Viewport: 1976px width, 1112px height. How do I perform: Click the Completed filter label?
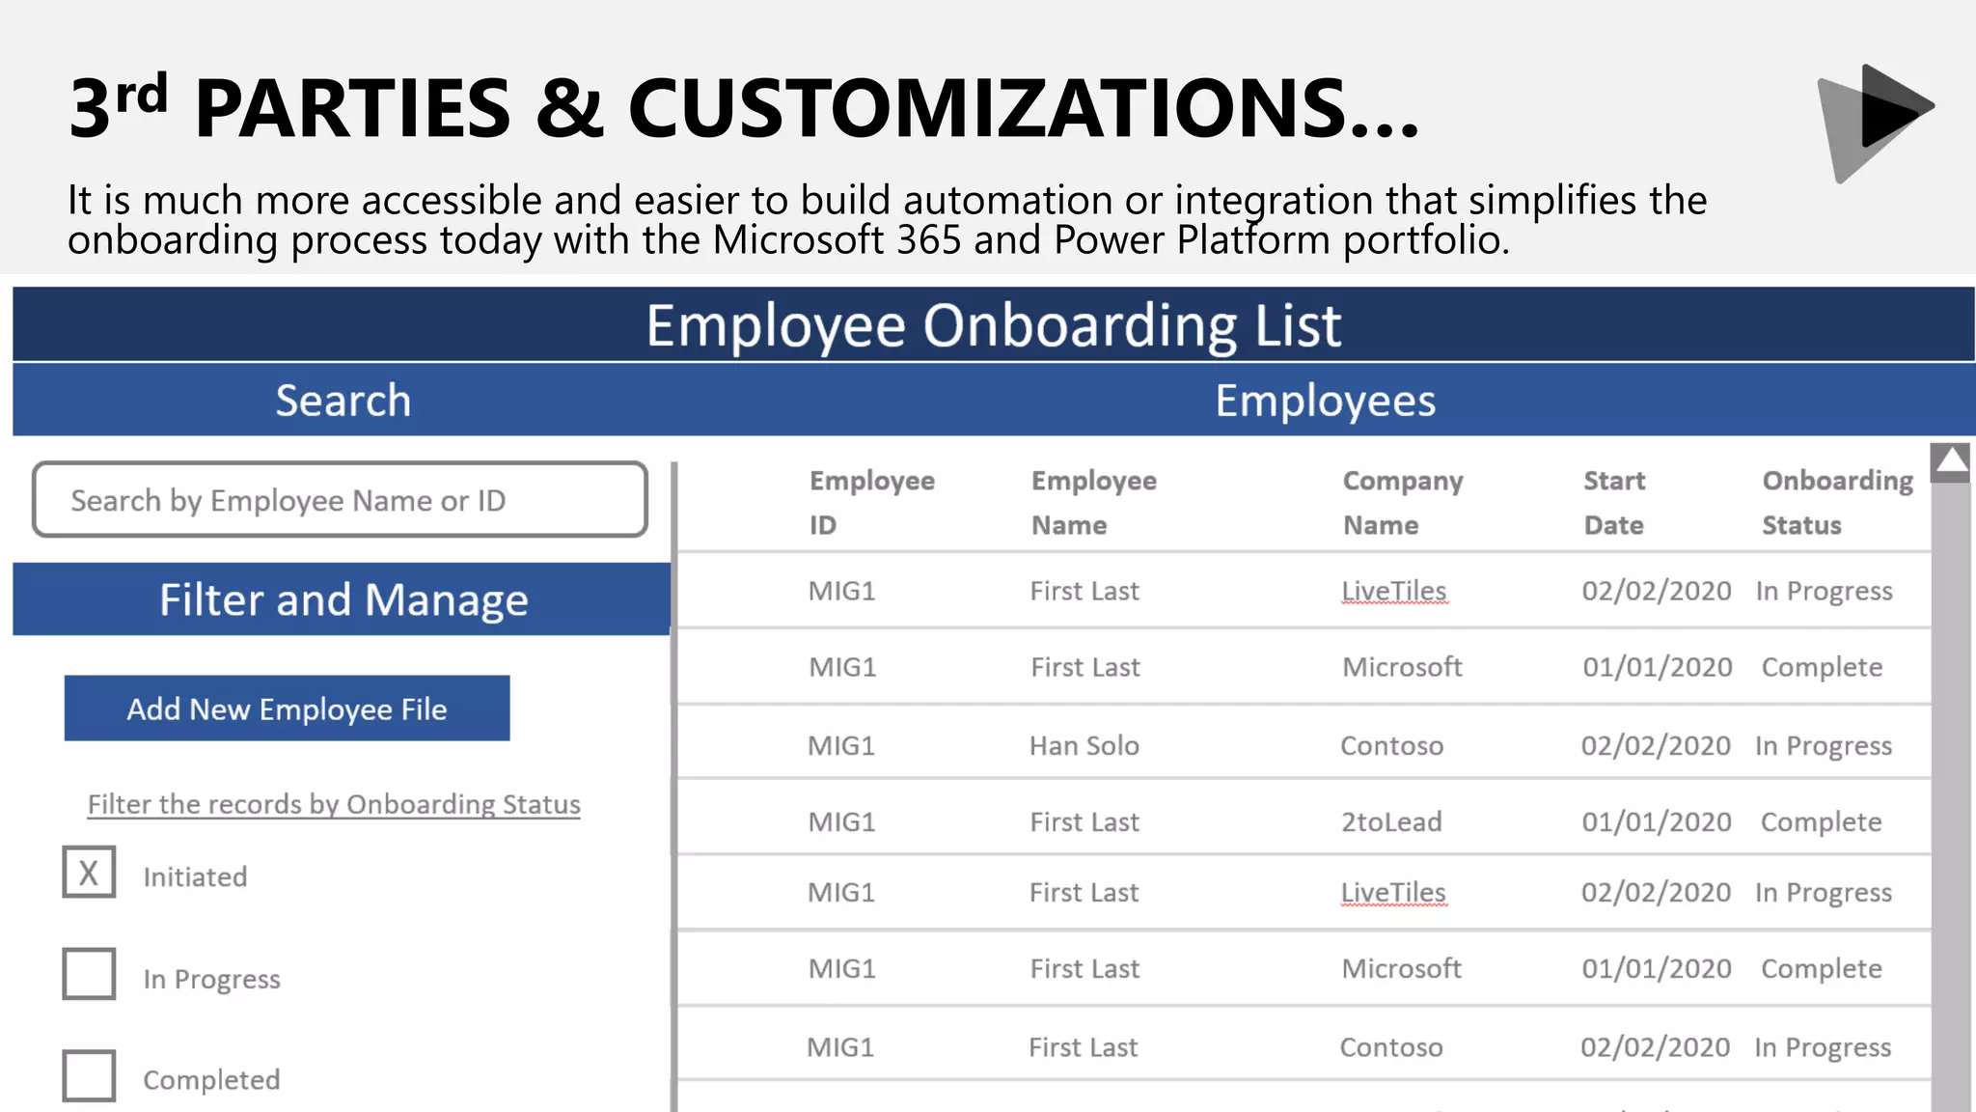coord(211,1080)
